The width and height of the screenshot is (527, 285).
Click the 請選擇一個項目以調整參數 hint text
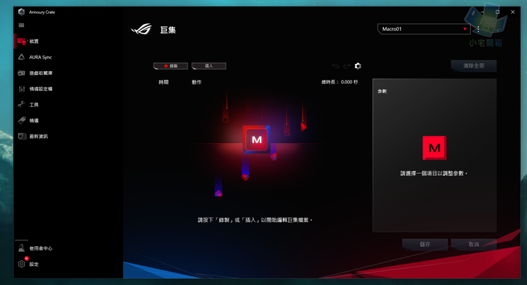(x=434, y=174)
